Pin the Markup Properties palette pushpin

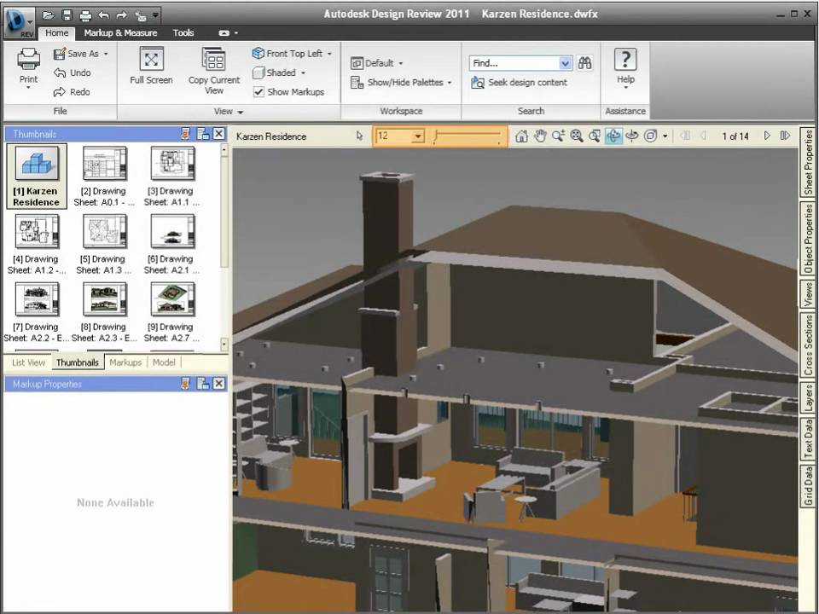185,385
